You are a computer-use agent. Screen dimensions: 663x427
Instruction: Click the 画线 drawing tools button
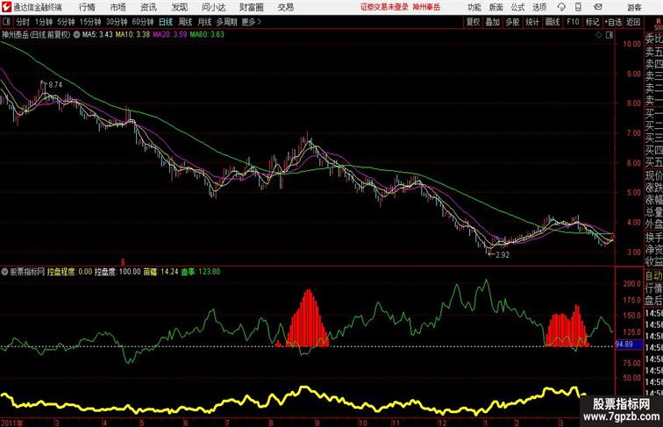(552, 22)
